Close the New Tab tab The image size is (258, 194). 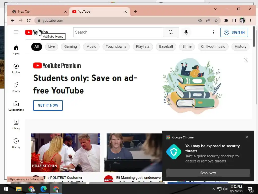(x=66, y=12)
